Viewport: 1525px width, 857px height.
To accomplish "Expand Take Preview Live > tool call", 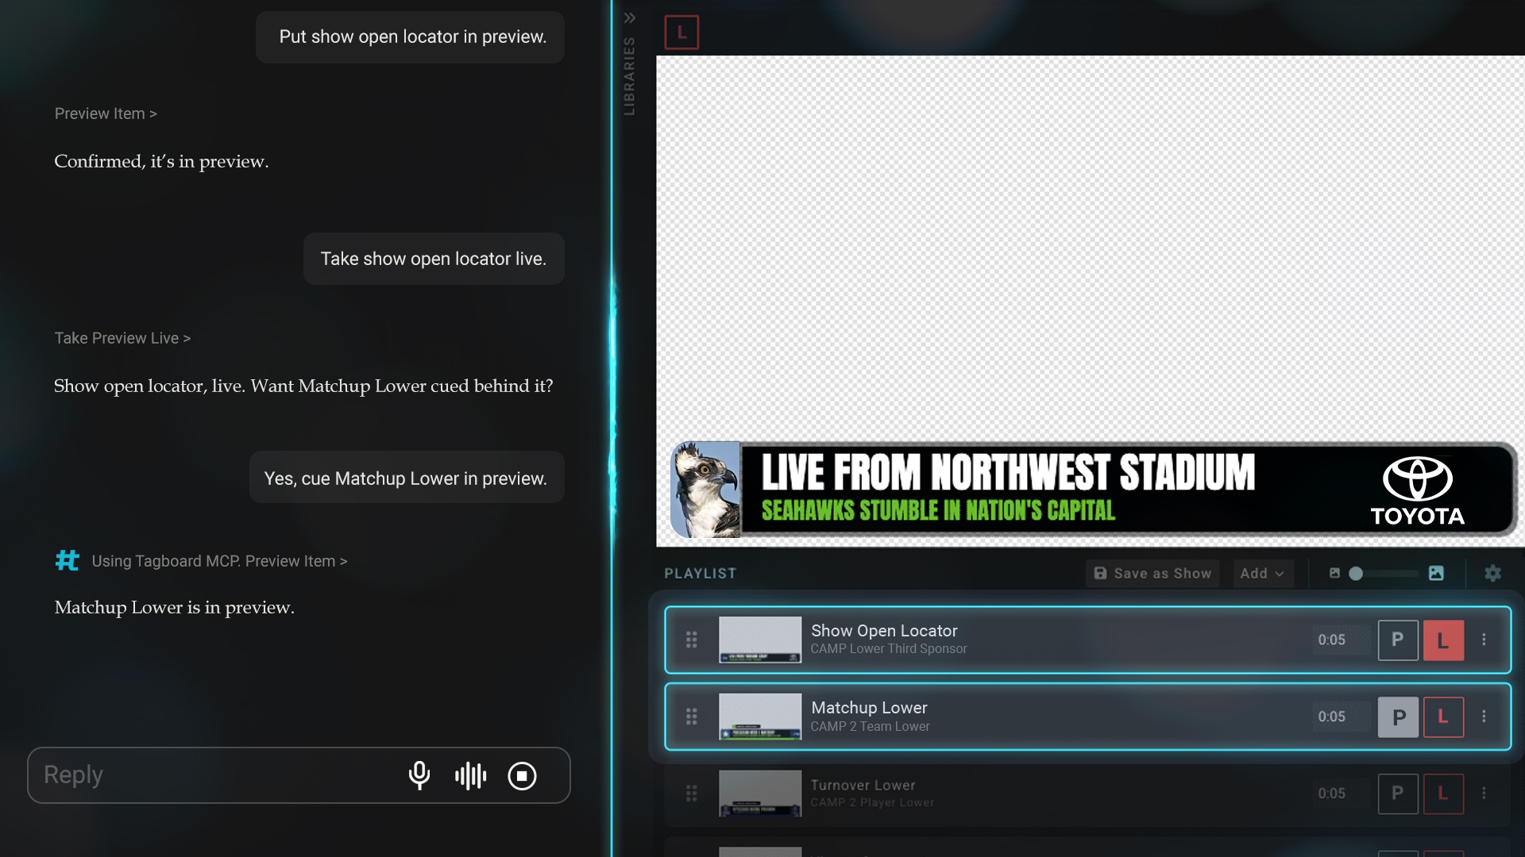I will click(x=122, y=338).
